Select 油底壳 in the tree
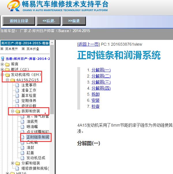173x174 pixels. (32, 121)
